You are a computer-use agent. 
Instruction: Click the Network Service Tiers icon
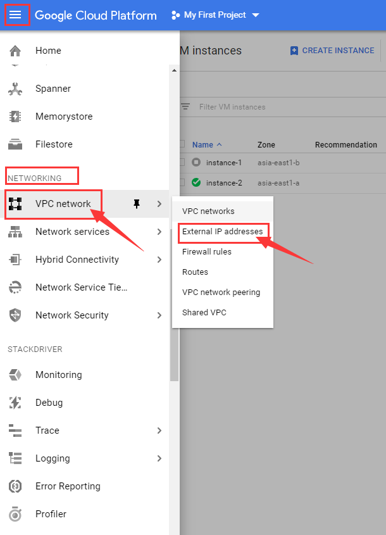[15, 287]
